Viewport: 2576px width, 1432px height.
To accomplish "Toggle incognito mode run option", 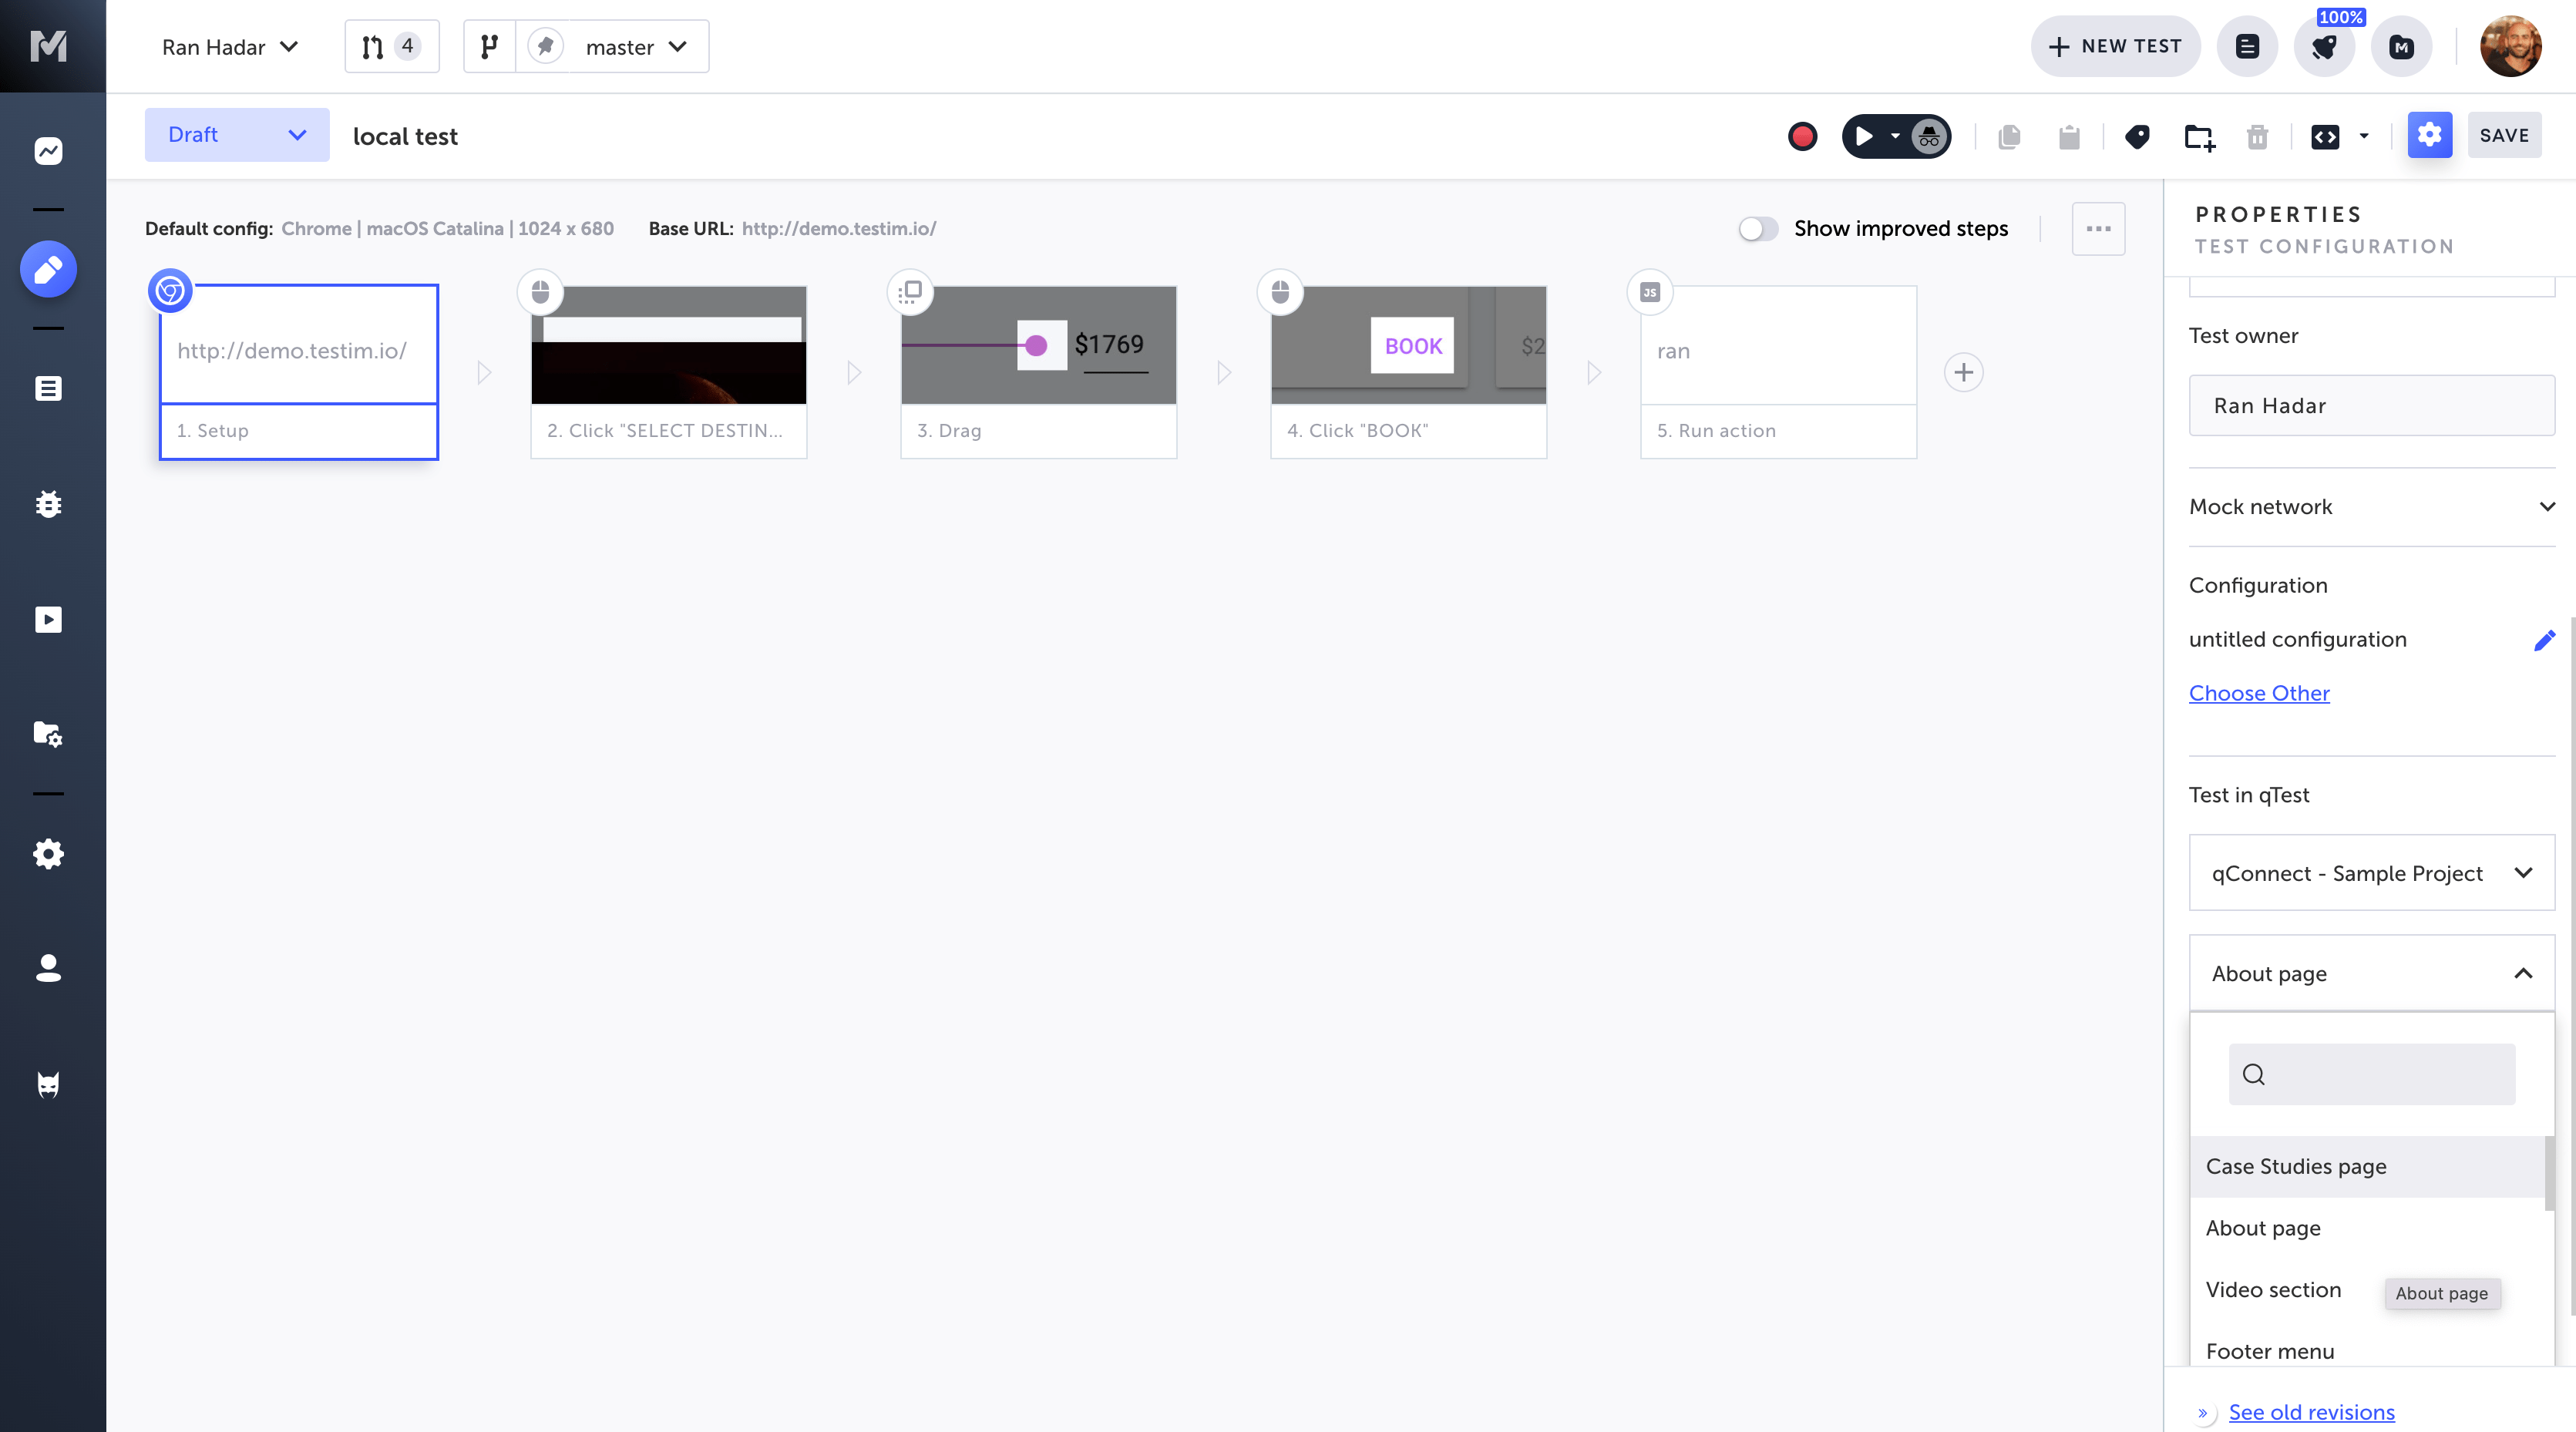I will (x=1929, y=136).
